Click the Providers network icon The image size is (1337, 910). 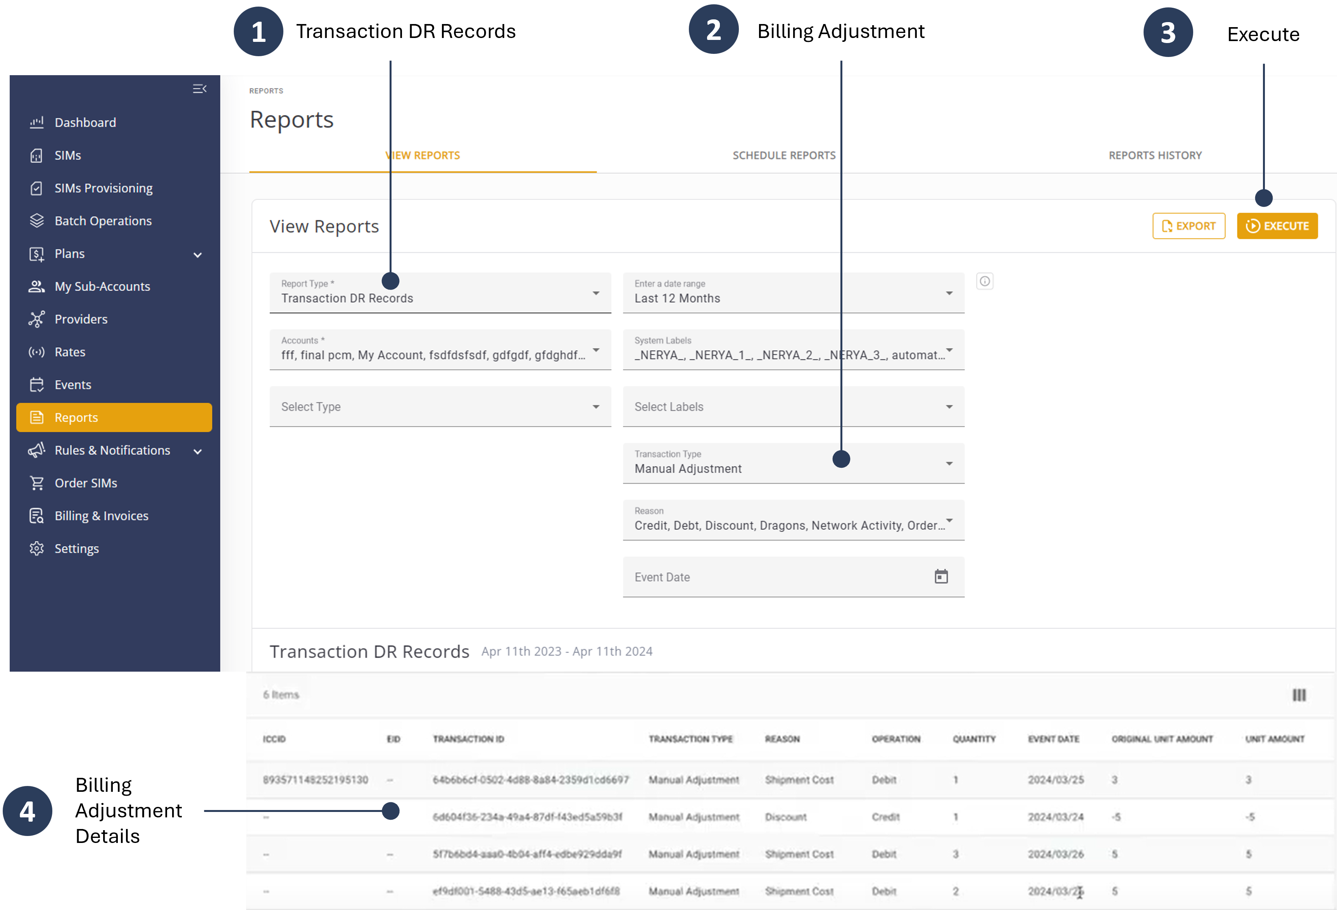pos(37,319)
